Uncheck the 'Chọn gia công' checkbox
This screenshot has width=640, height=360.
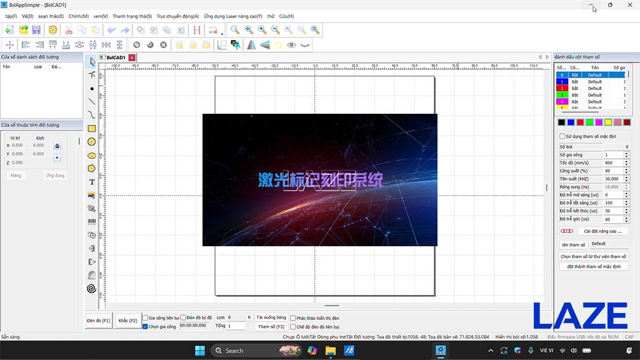tap(145, 326)
